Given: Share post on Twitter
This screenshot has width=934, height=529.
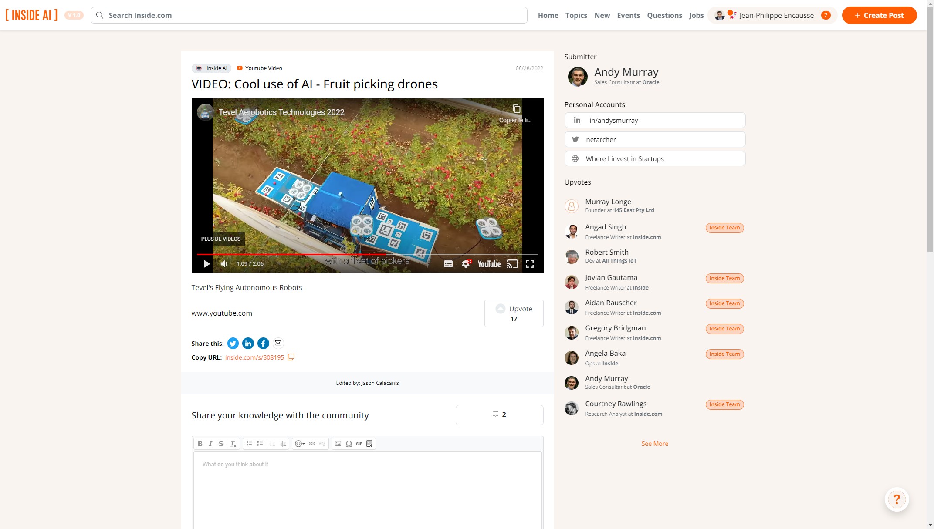Looking at the screenshot, I should (233, 344).
